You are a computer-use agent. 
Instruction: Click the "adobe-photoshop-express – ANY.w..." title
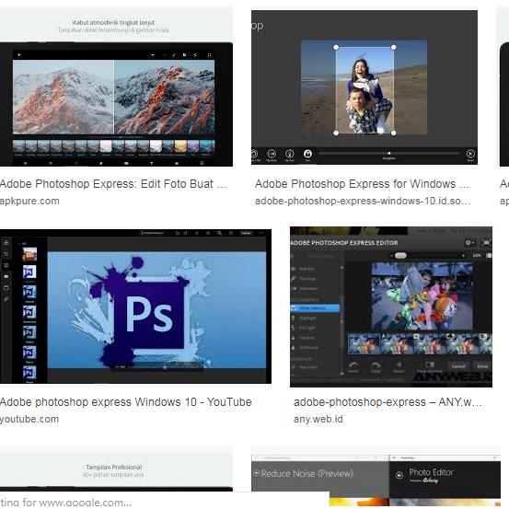pos(388,402)
